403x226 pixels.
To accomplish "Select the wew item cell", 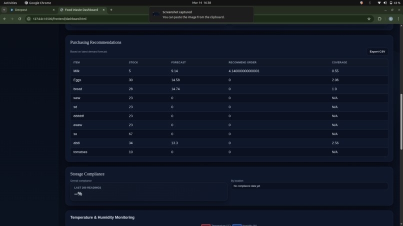I will [76, 98].
